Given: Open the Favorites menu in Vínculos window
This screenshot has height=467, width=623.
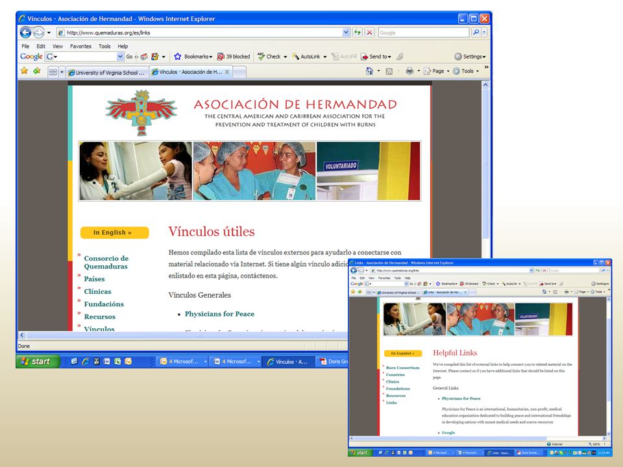Looking at the screenshot, I should (x=80, y=46).
